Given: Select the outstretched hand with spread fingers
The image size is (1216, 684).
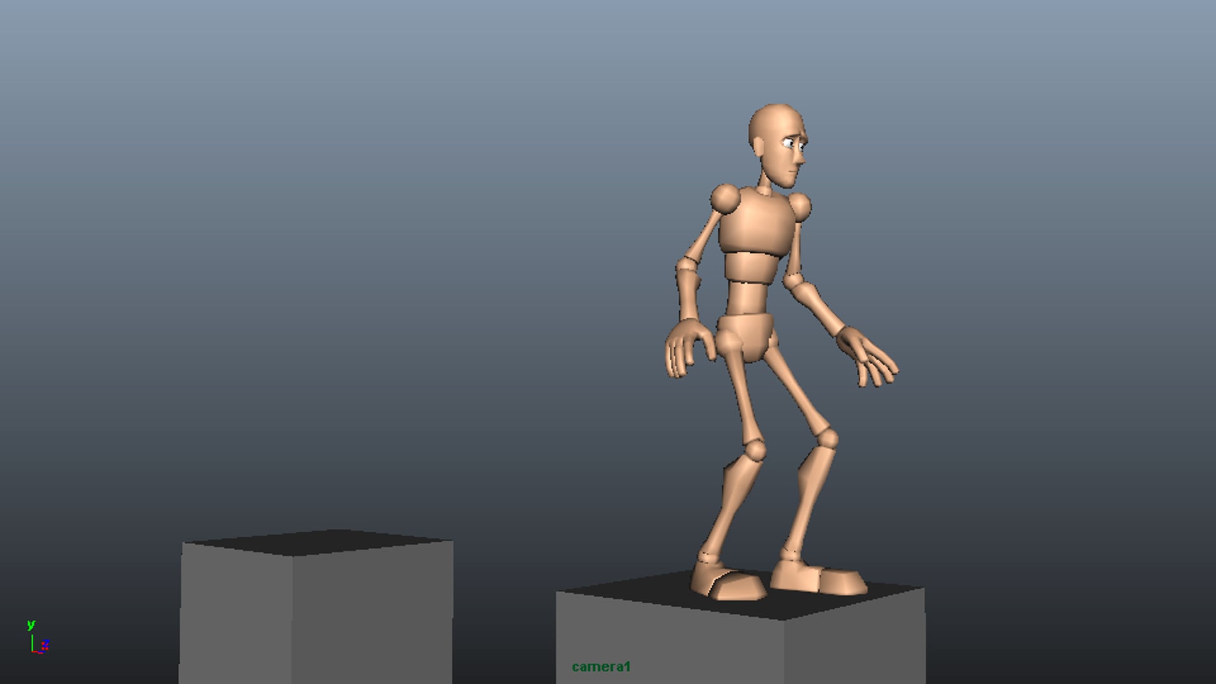Looking at the screenshot, I should 866,355.
